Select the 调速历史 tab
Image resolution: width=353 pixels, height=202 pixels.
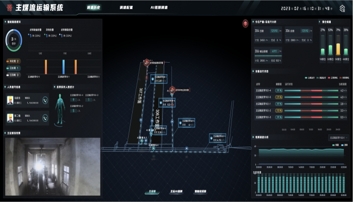(x=93, y=8)
